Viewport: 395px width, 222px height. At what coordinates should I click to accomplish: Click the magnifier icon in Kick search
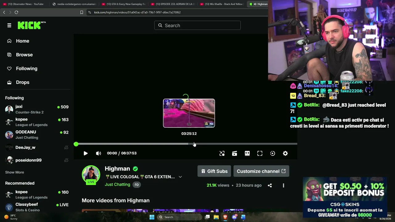coord(160,25)
